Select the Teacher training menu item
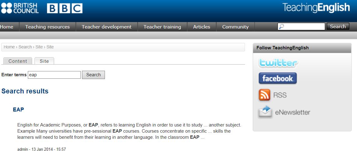Image resolution: width=357 pixels, height=151 pixels. click(x=162, y=27)
